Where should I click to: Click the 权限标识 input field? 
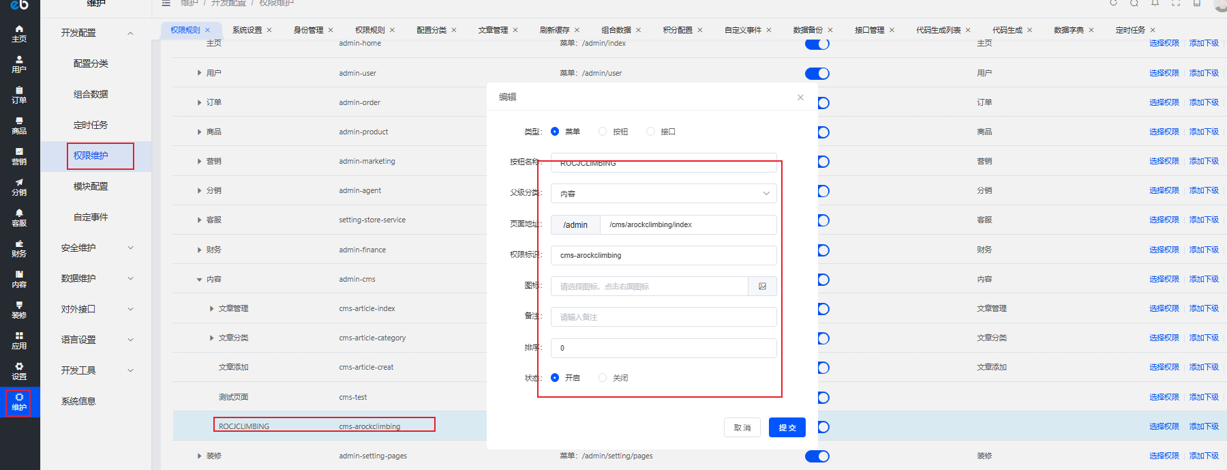pos(663,255)
